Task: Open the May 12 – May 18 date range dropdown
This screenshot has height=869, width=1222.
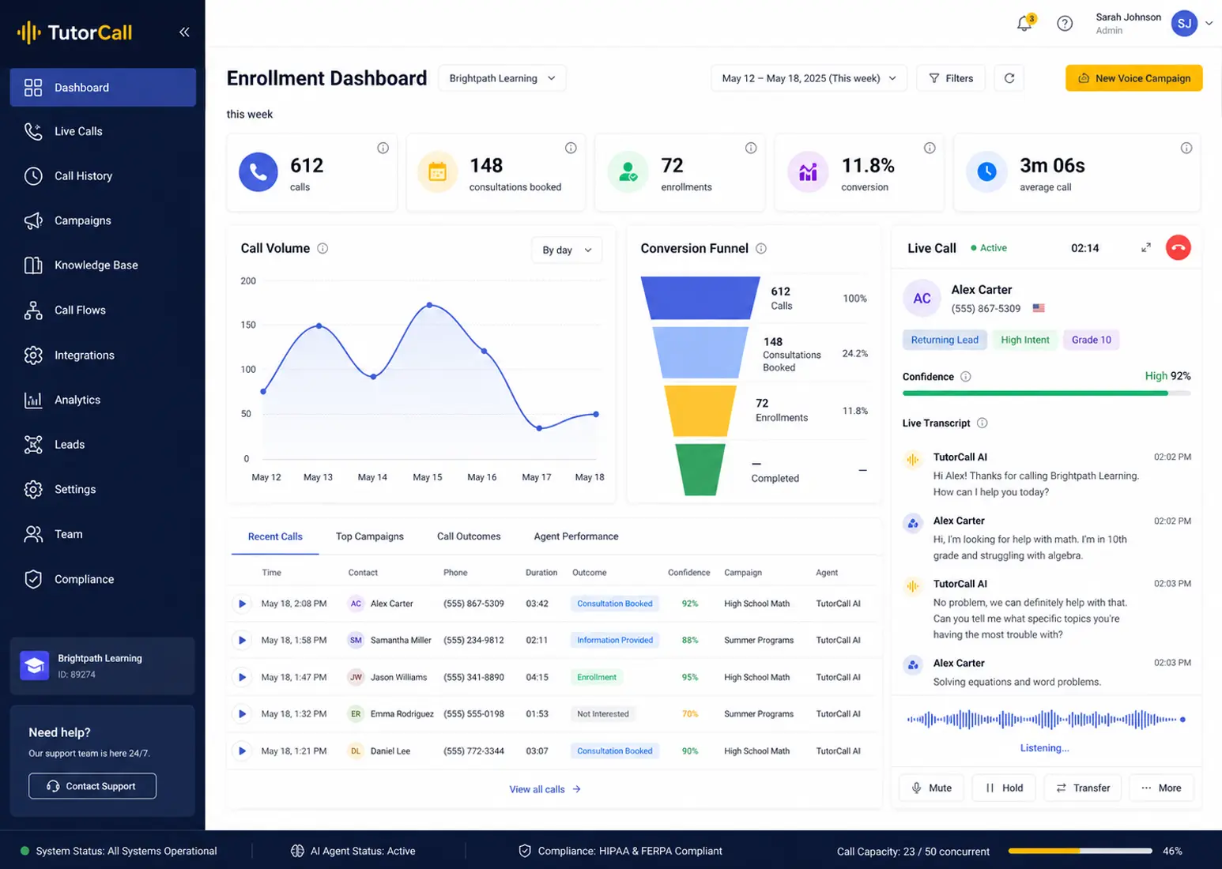Action: pyautogui.click(x=809, y=78)
